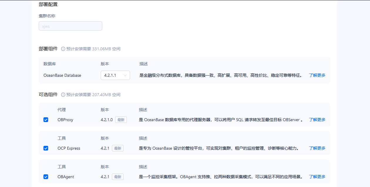
Task: Click the info icon beside 部署组件
Action: pyautogui.click(x=63, y=49)
